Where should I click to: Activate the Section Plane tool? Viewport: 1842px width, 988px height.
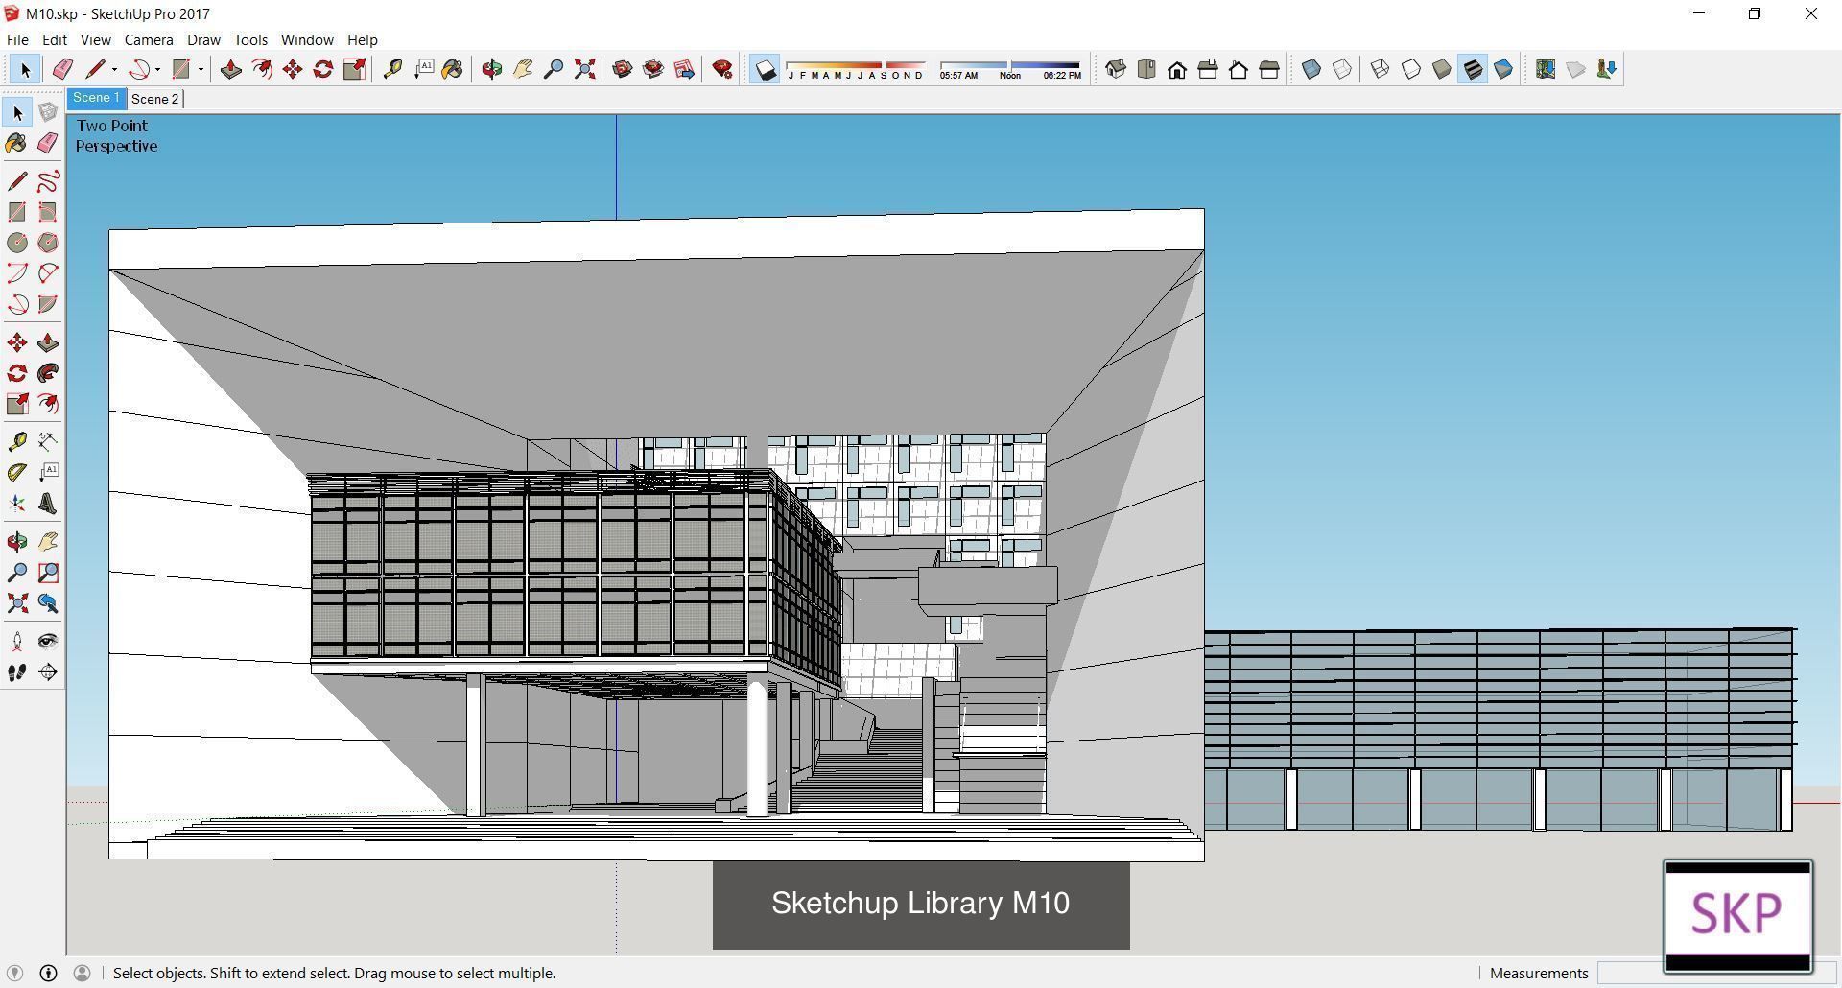click(x=48, y=672)
